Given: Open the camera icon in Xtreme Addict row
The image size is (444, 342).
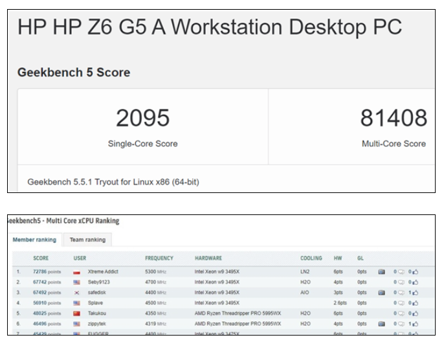Looking at the screenshot, I should click(x=381, y=272).
